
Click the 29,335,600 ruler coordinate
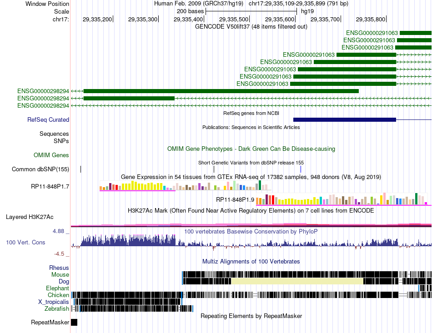tap(279, 19)
